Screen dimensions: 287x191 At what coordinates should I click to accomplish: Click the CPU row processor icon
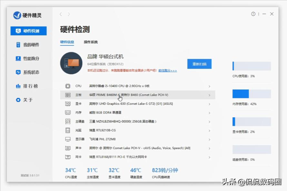67,86
